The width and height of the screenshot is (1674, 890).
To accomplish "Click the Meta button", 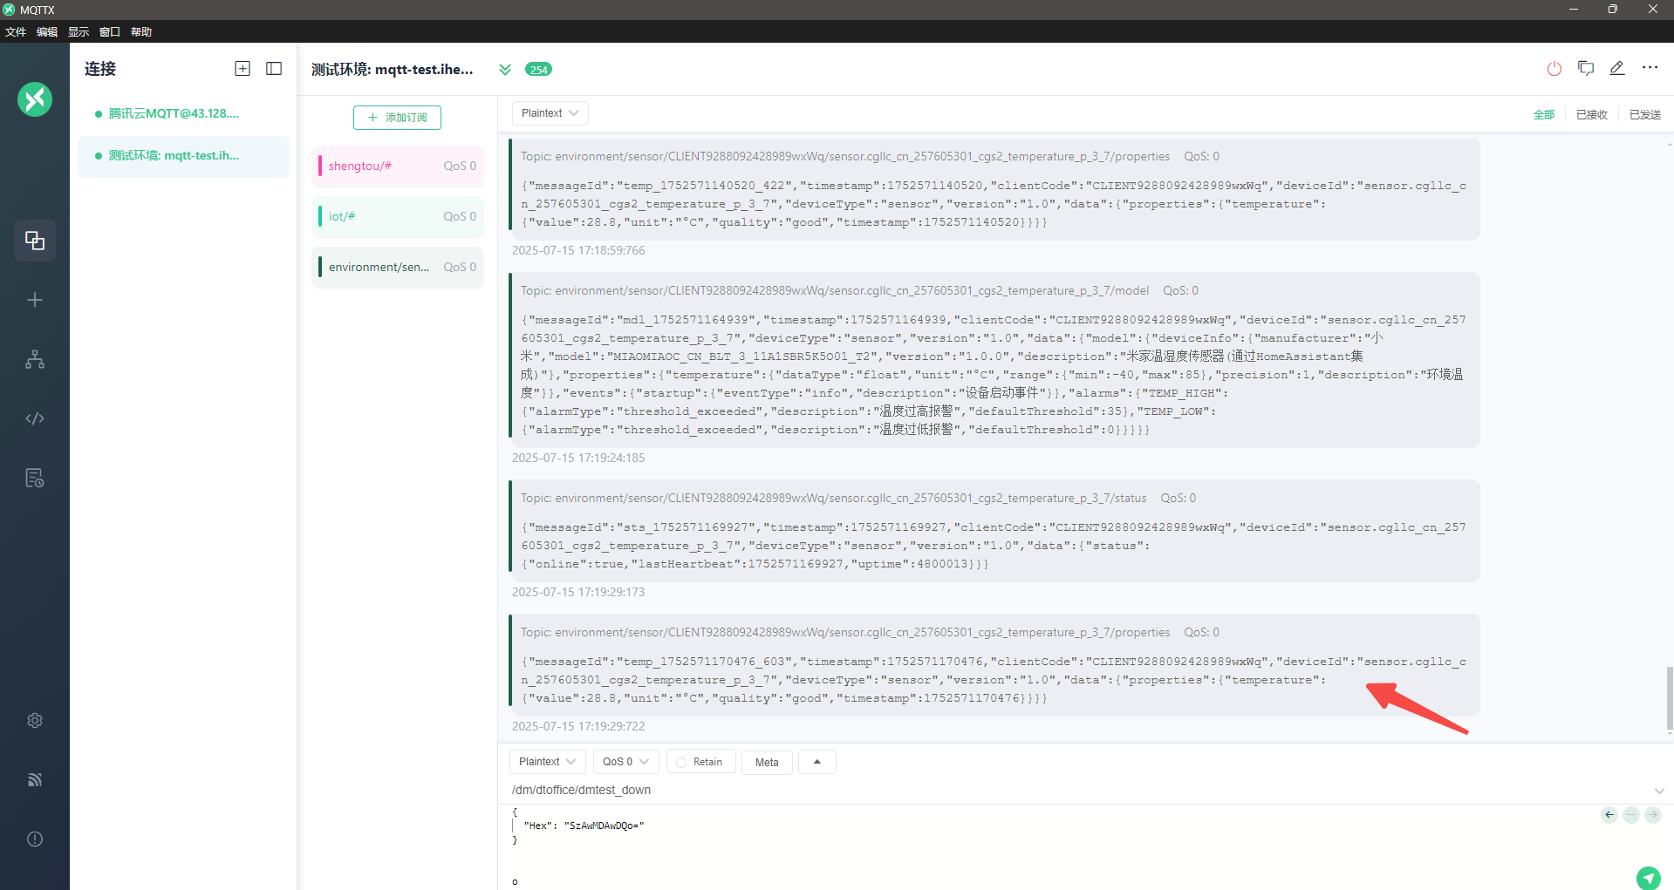I will click(767, 763).
